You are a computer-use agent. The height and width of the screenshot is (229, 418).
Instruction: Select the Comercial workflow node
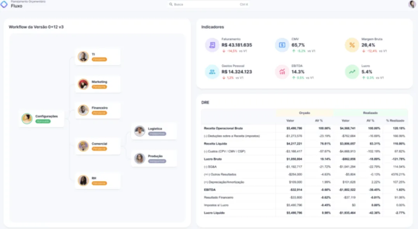98,146
